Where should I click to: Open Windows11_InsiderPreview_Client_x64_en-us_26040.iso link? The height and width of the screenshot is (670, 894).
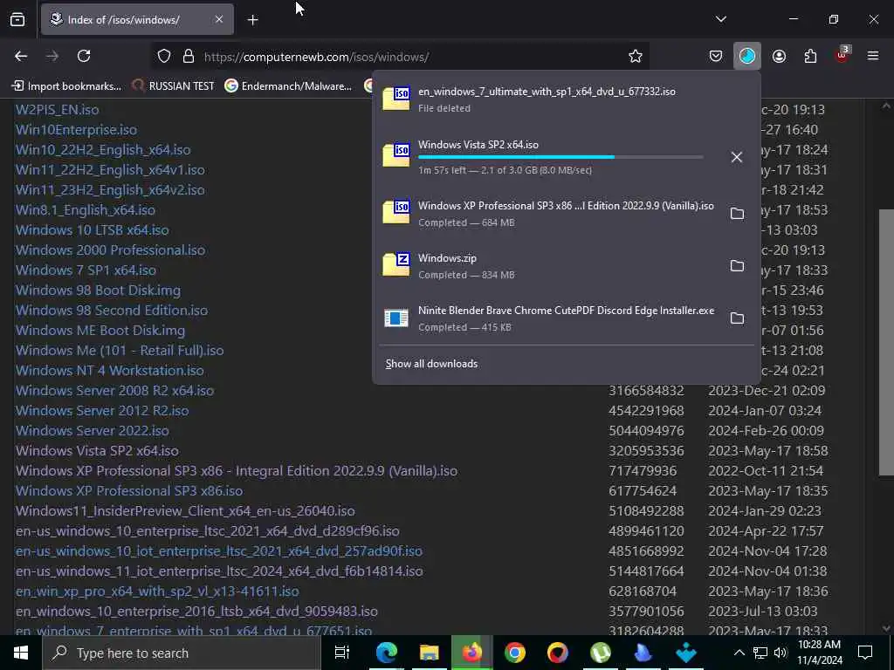point(185,511)
